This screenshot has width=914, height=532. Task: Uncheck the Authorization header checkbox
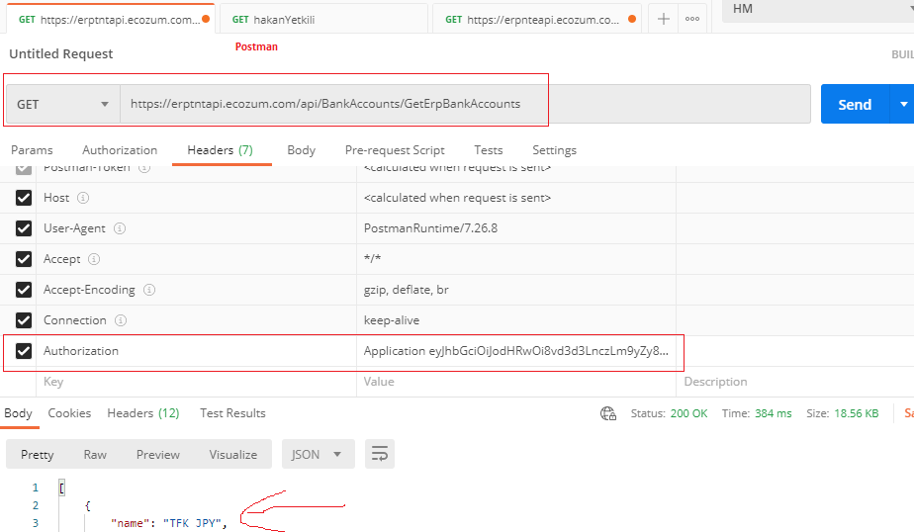click(24, 351)
